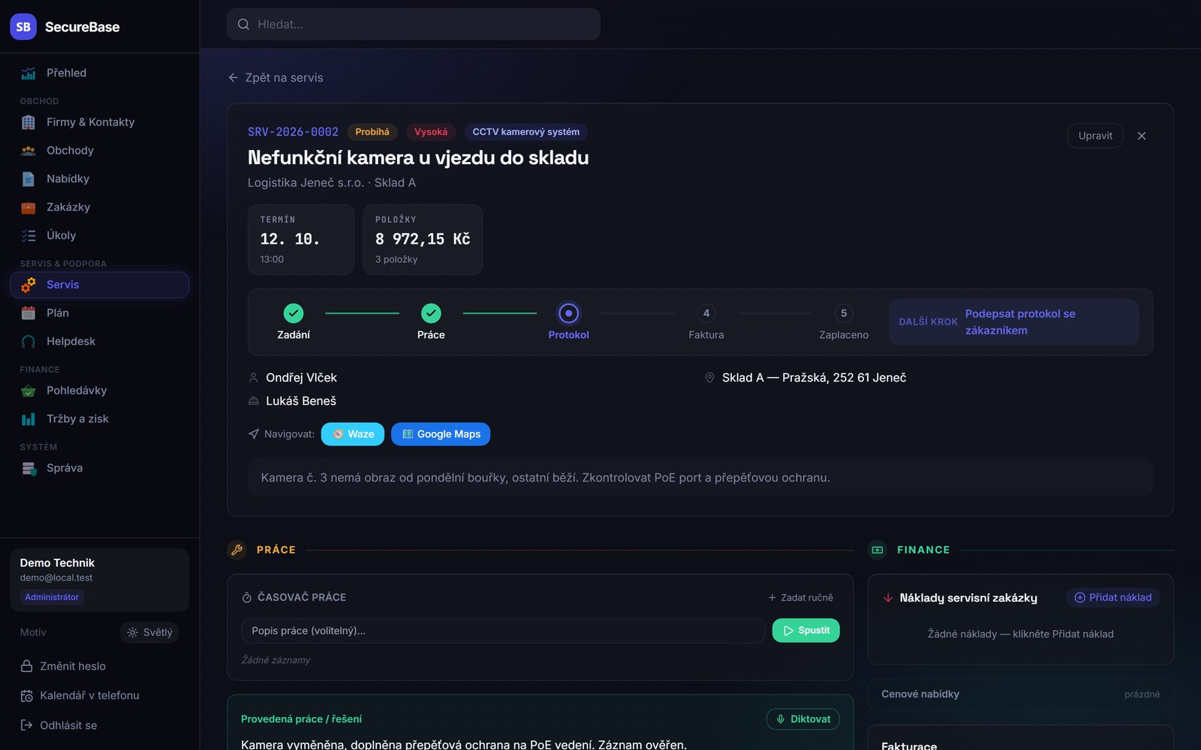Close the service order detail
This screenshot has height=750, width=1201.
tap(1142, 136)
